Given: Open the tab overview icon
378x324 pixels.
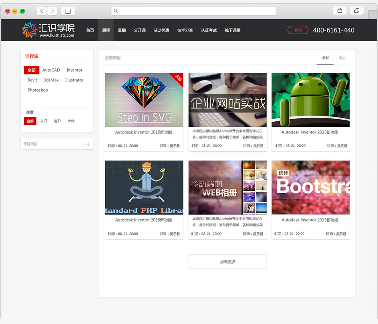Looking at the screenshot, I should (x=356, y=11).
